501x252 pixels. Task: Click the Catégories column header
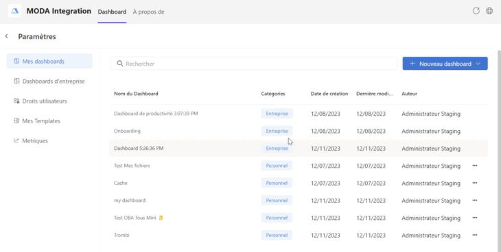coord(273,93)
